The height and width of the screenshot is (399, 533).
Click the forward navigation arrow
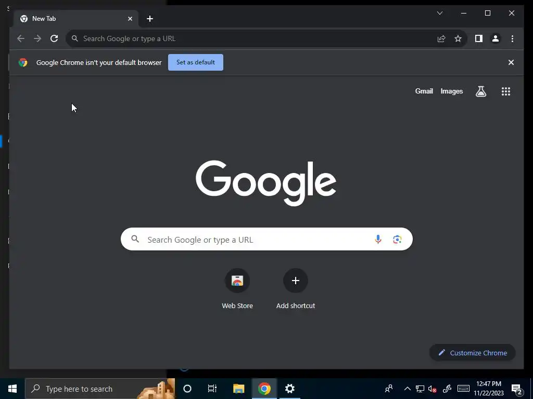click(x=37, y=38)
